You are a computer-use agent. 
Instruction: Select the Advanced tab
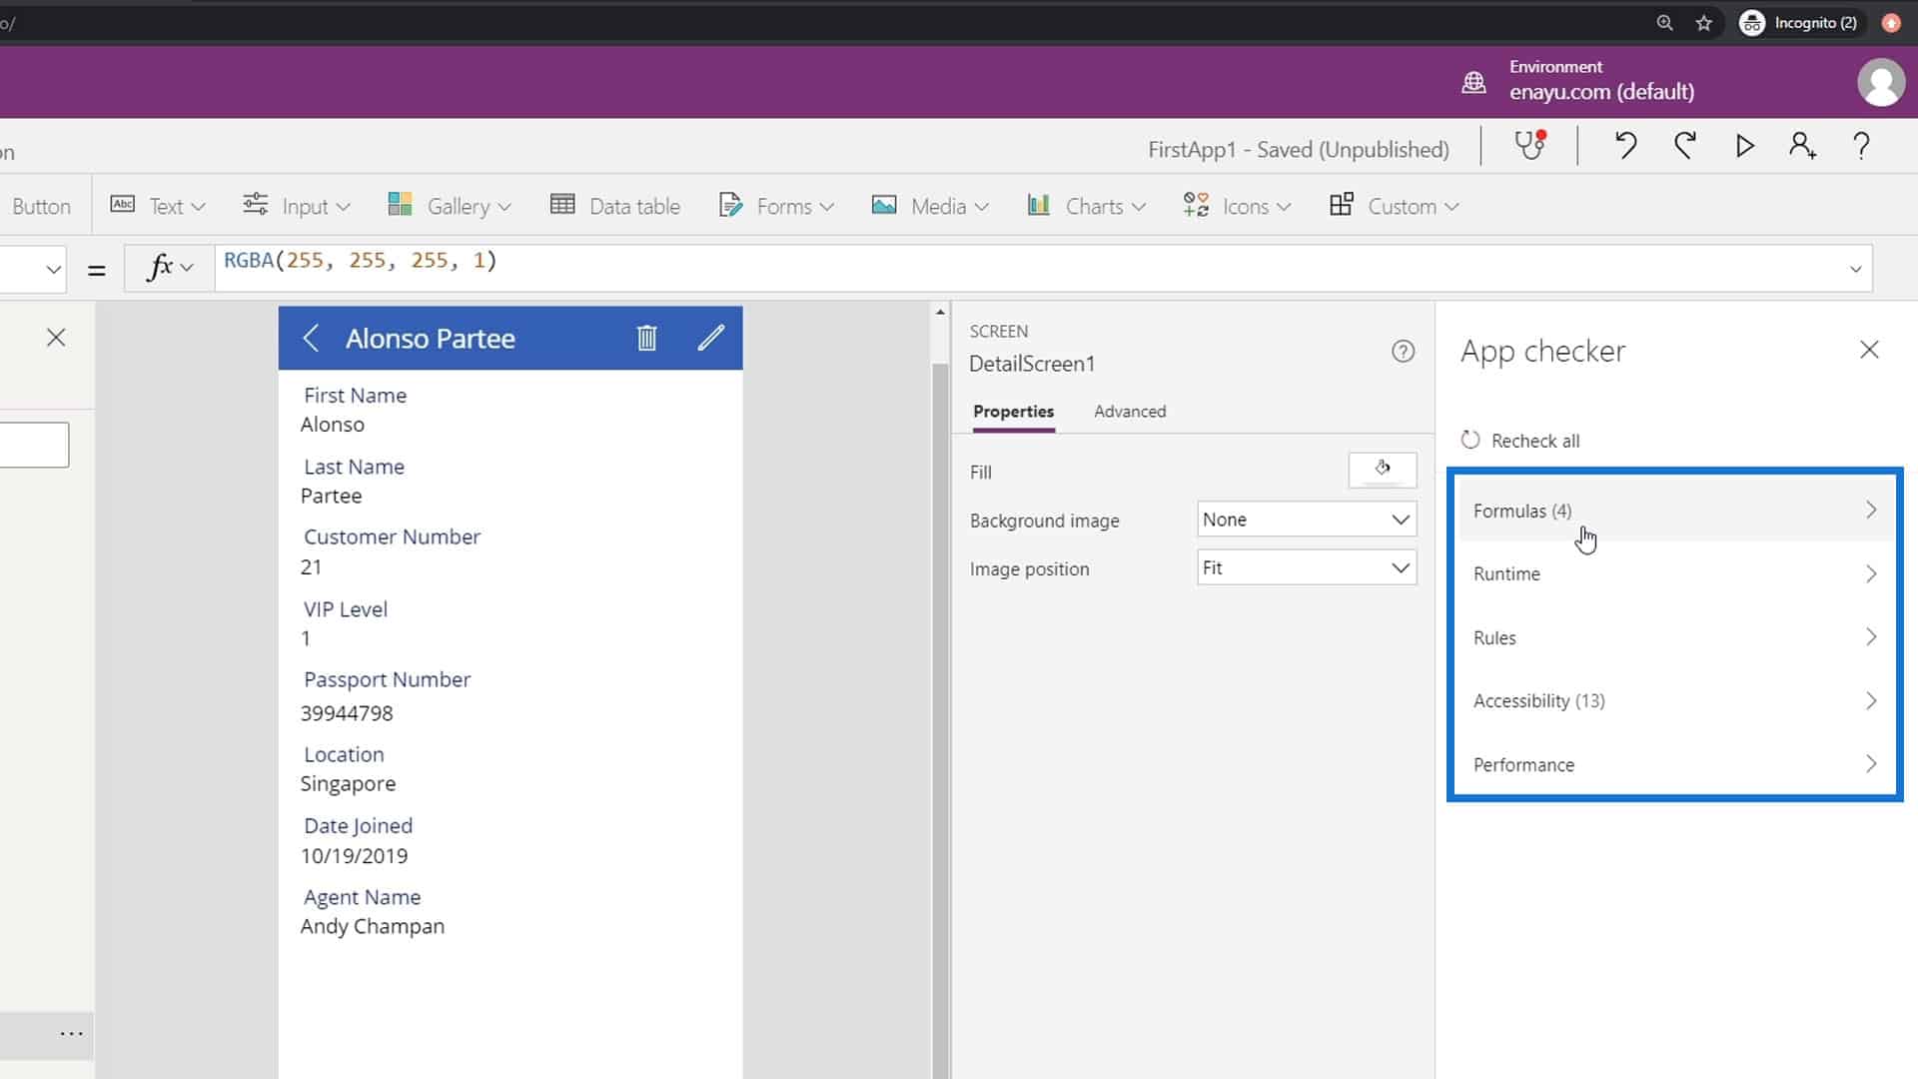click(x=1129, y=410)
